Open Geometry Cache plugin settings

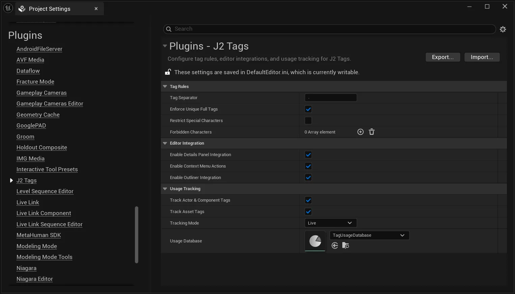point(38,115)
